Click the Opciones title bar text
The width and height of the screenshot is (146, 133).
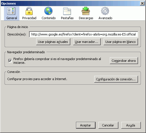9,3
